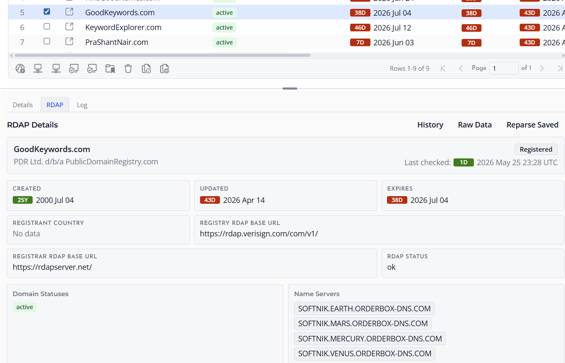Click the History button
The image size is (565, 363).
430,125
